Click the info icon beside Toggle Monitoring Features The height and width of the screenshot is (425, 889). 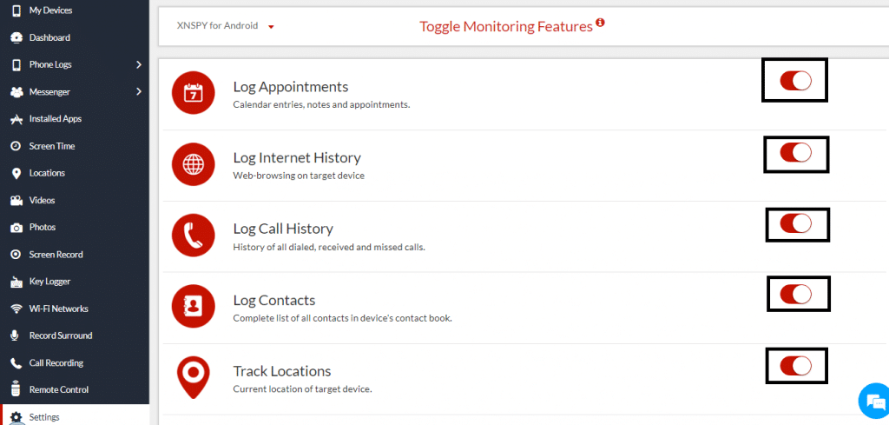601,23
